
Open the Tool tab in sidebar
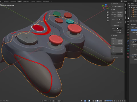125,8
